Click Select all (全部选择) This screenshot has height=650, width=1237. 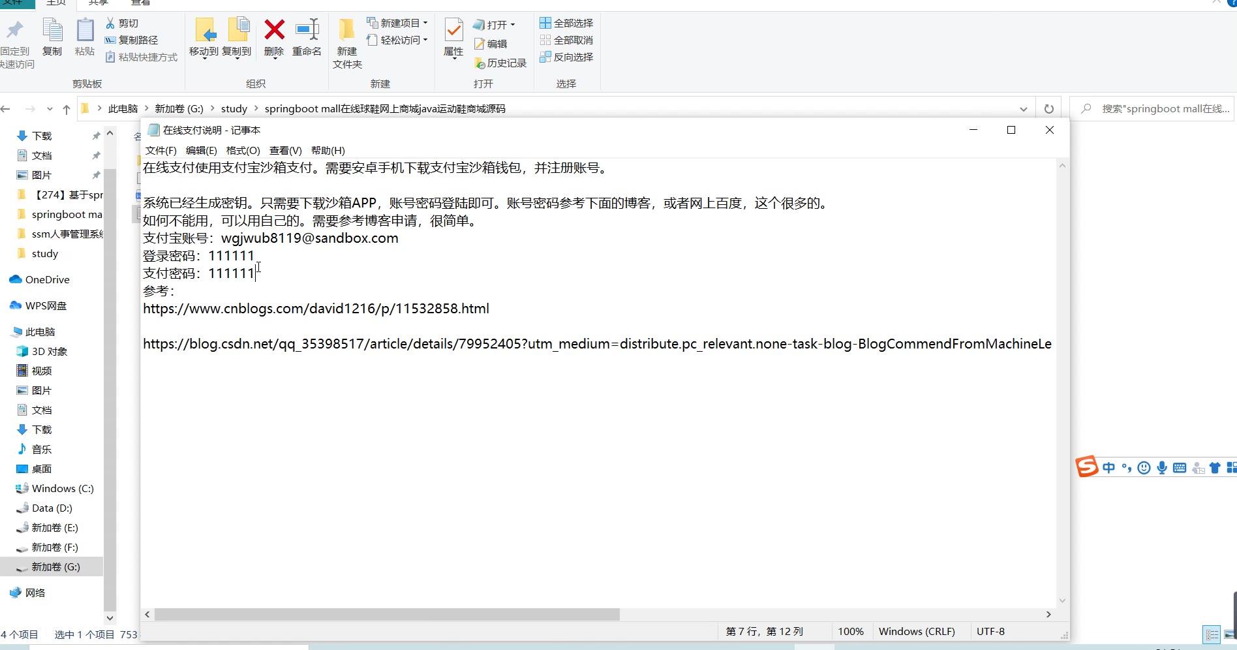pos(566,23)
